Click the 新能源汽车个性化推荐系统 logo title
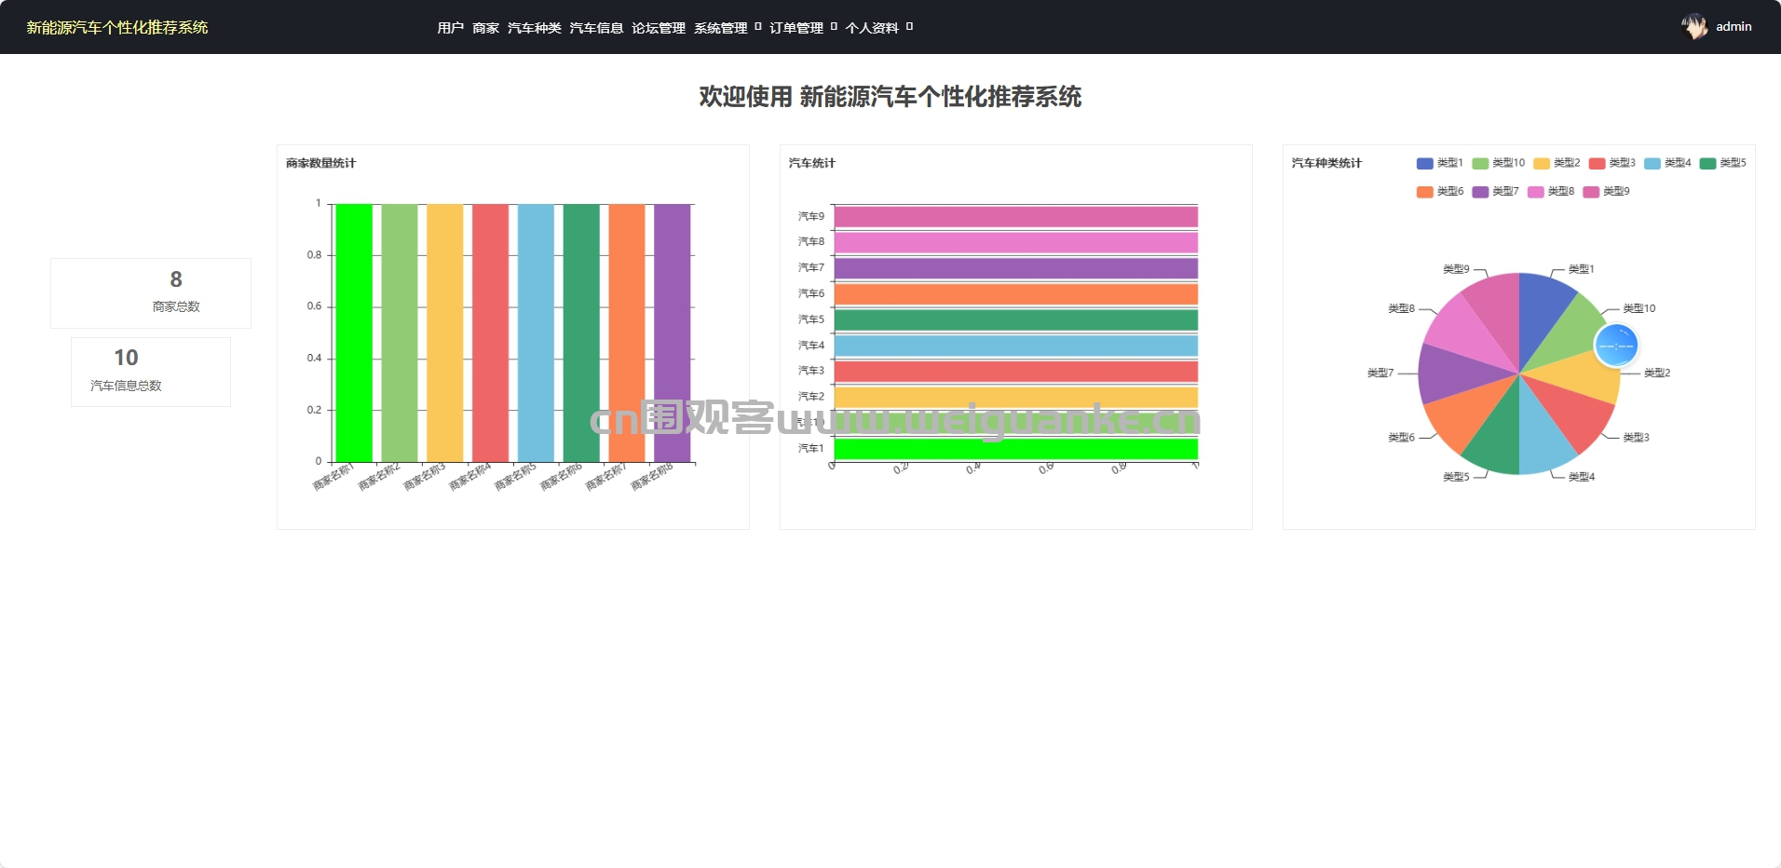This screenshot has width=1781, height=868. [x=117, y=28]
